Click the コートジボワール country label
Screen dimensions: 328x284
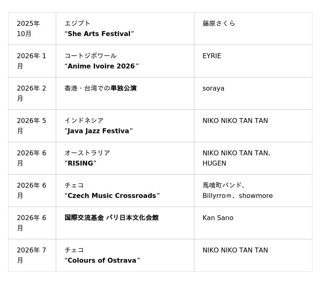91,56
